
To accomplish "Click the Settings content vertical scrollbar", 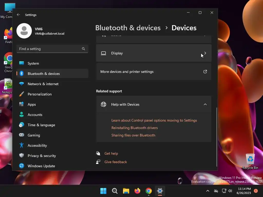I will tap(217, 137).
